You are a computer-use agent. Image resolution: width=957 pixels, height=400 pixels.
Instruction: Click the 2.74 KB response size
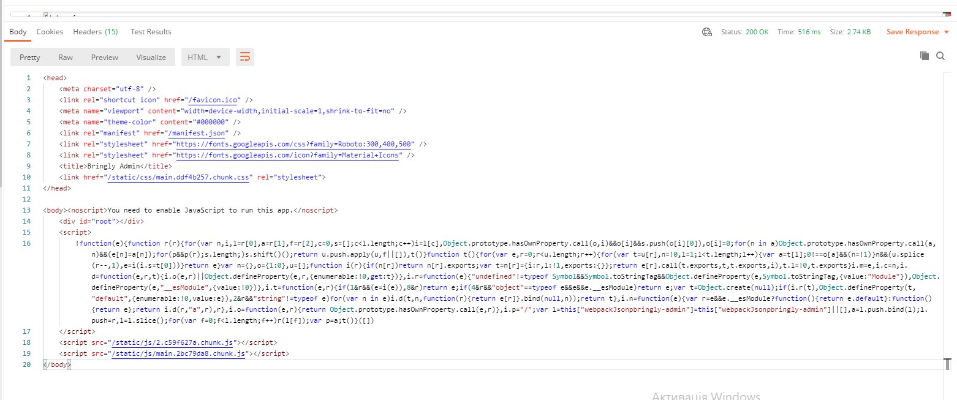point(858,32)
